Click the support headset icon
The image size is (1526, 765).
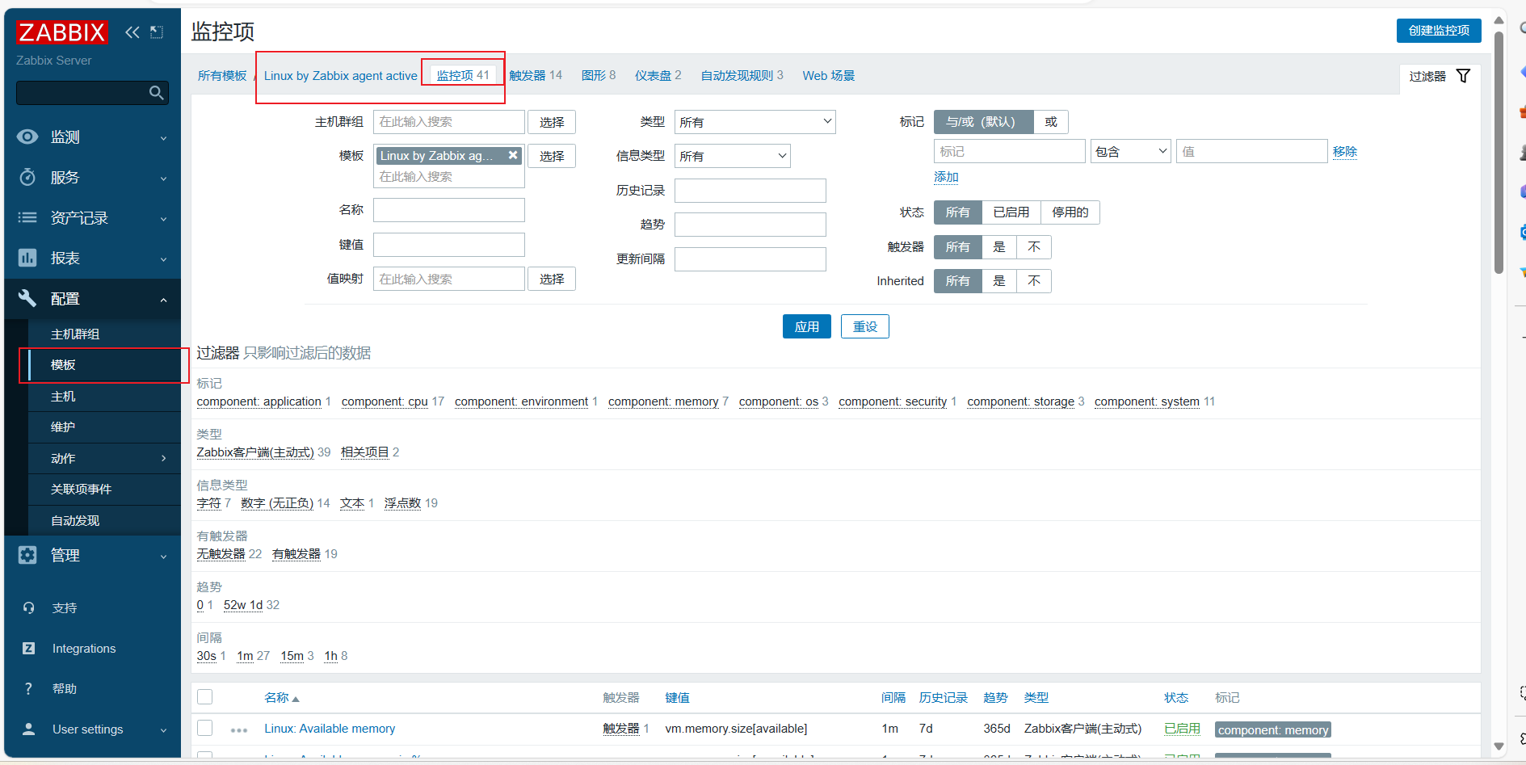(x=28, y=608)
